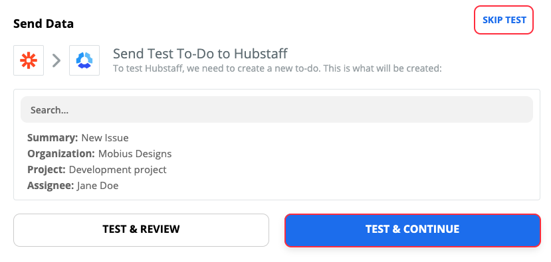Click the SKIP TEST button
Image resolution: width=551 pixels, height=262 pixels.
click(504, 20)
